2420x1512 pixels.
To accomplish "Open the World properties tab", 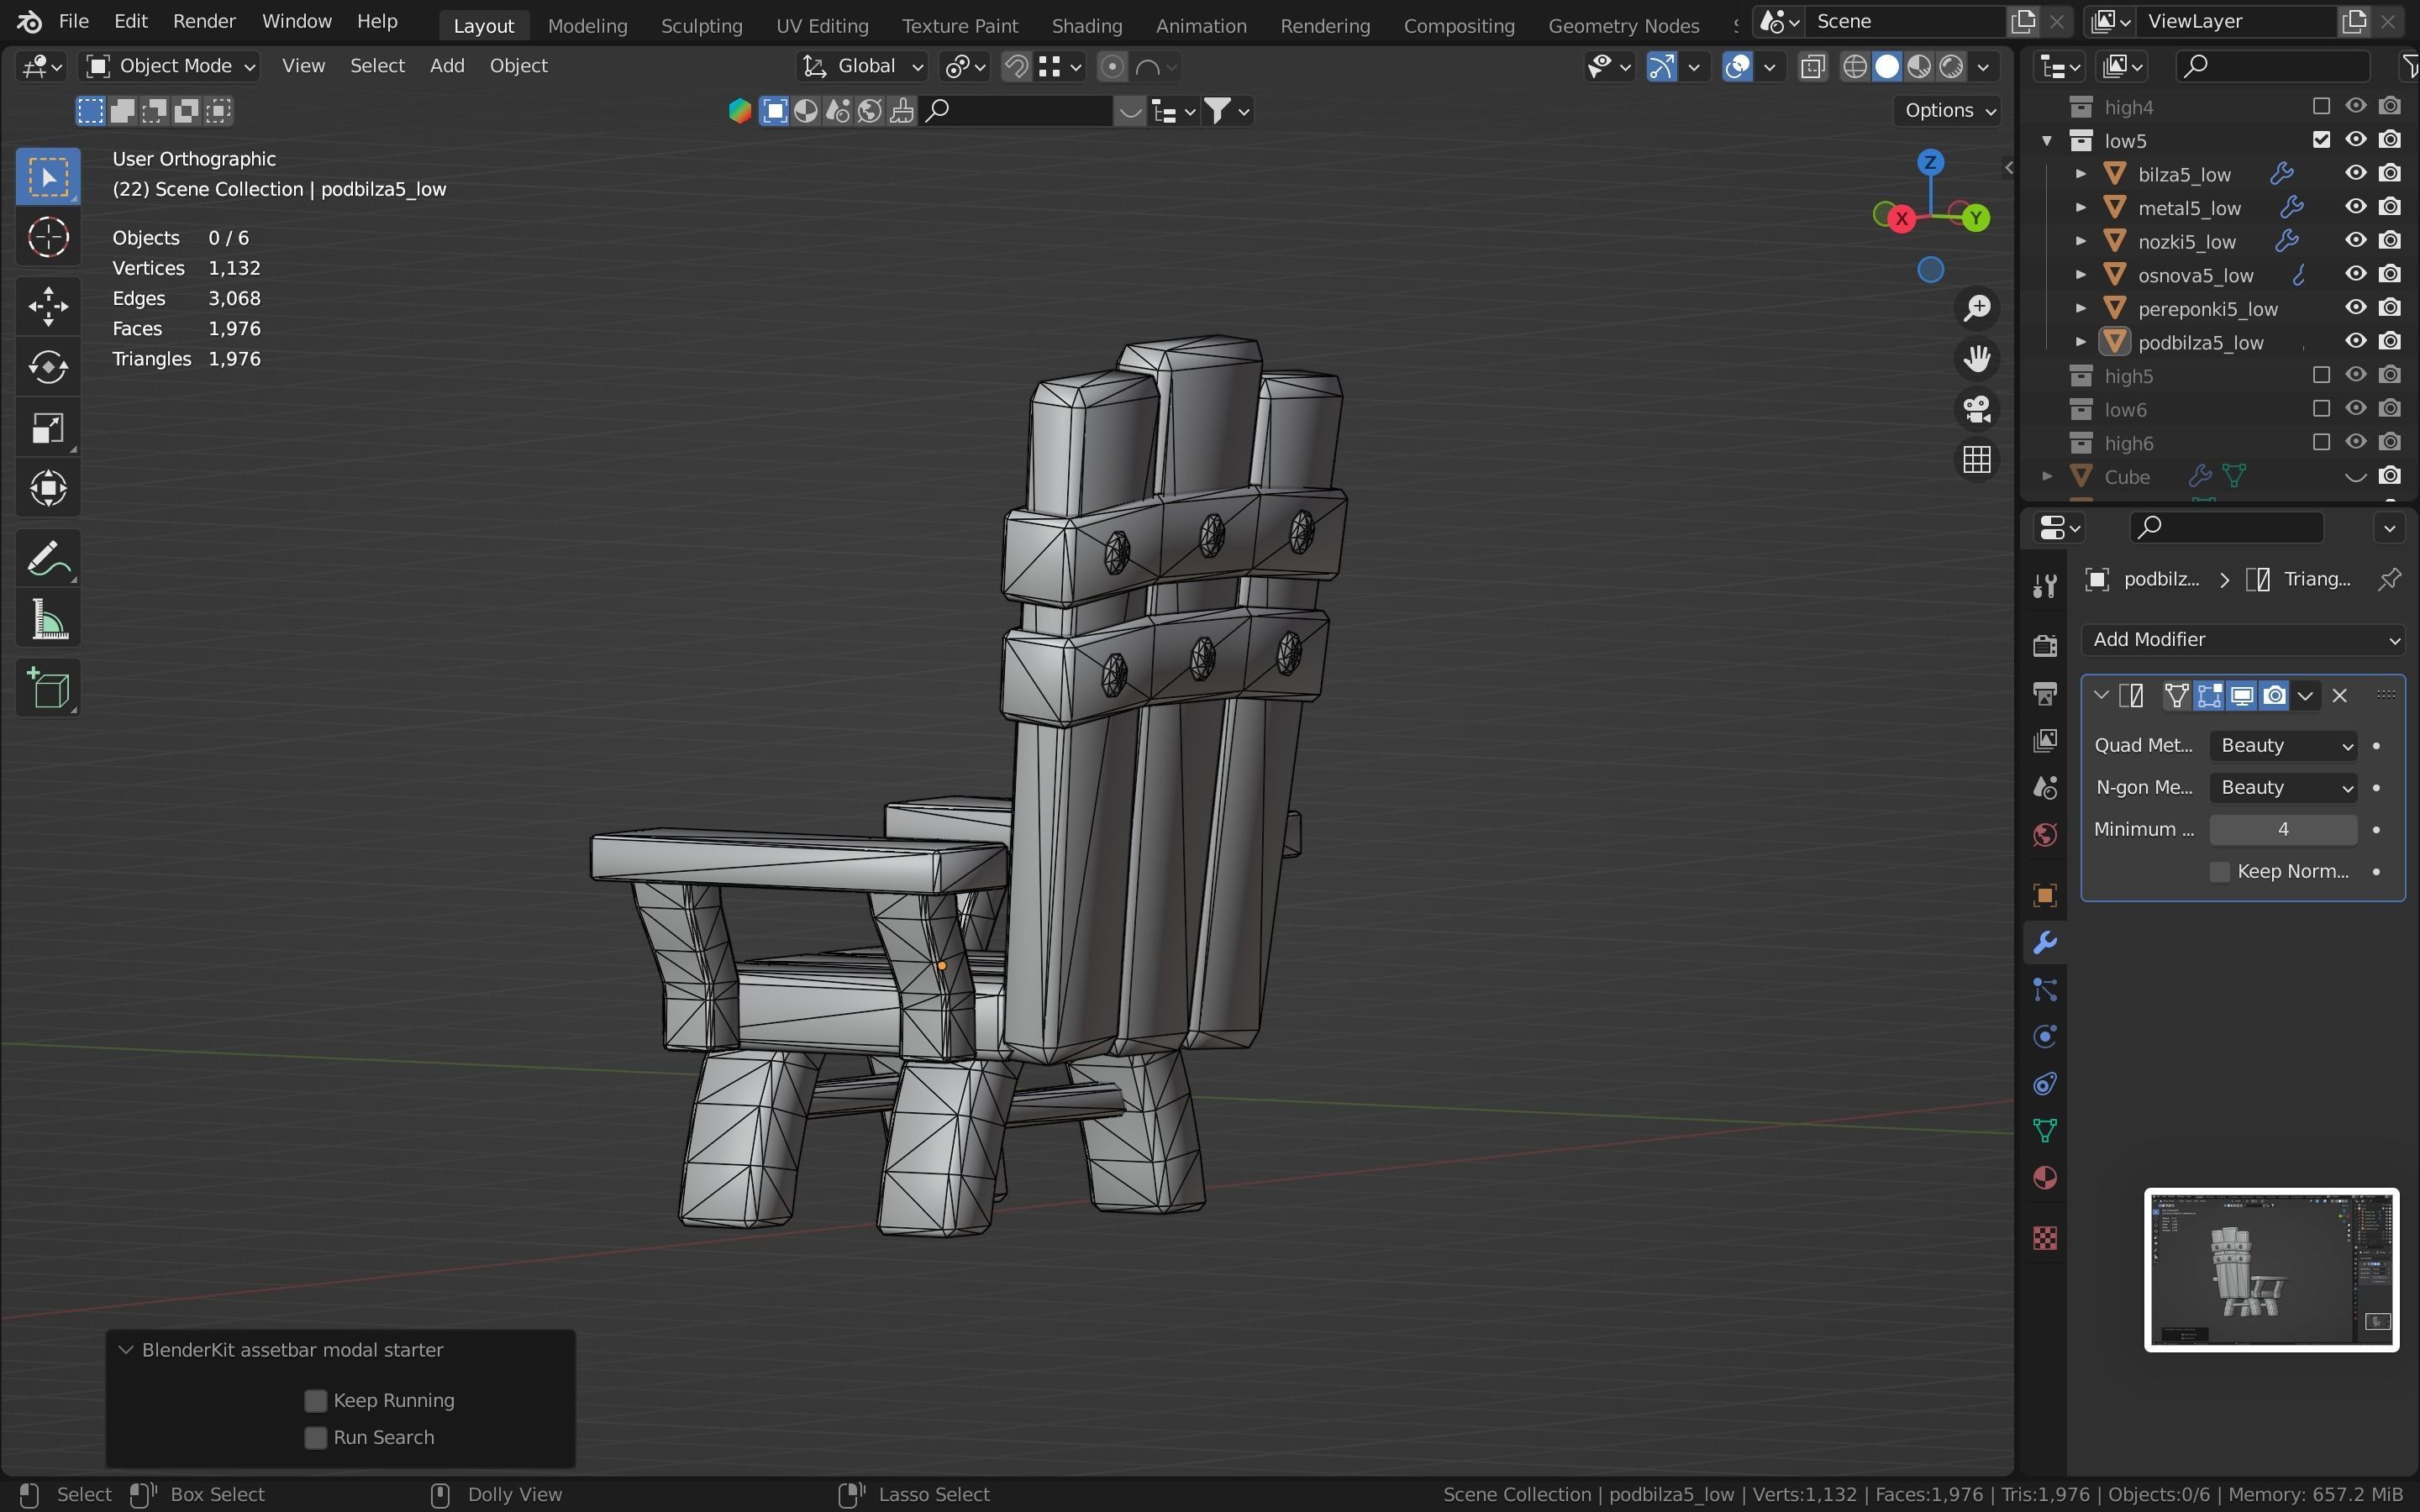I will (2045, 835).
